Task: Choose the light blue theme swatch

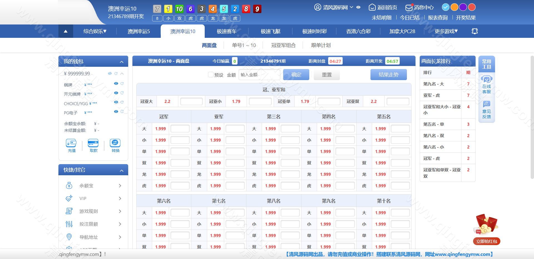Action: tap(446, 7)
